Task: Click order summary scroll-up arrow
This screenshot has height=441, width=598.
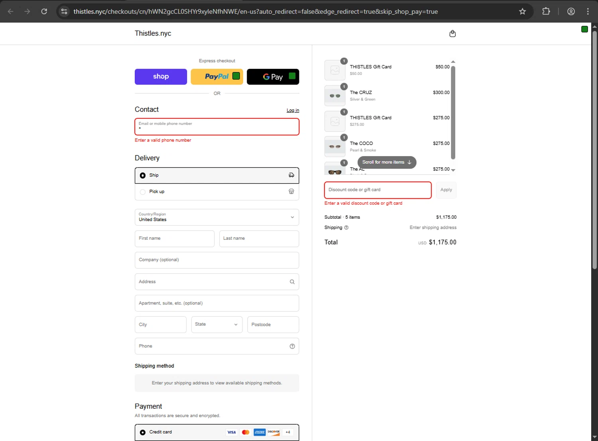Action: (453, 62)
